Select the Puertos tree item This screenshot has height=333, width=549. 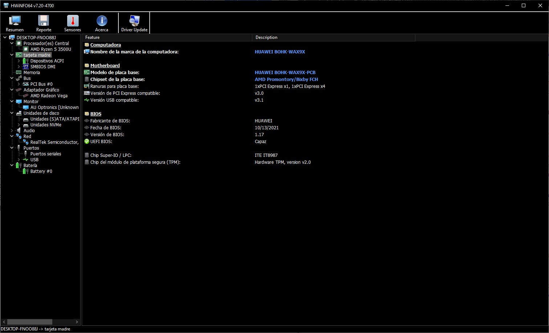pos(31,148)
